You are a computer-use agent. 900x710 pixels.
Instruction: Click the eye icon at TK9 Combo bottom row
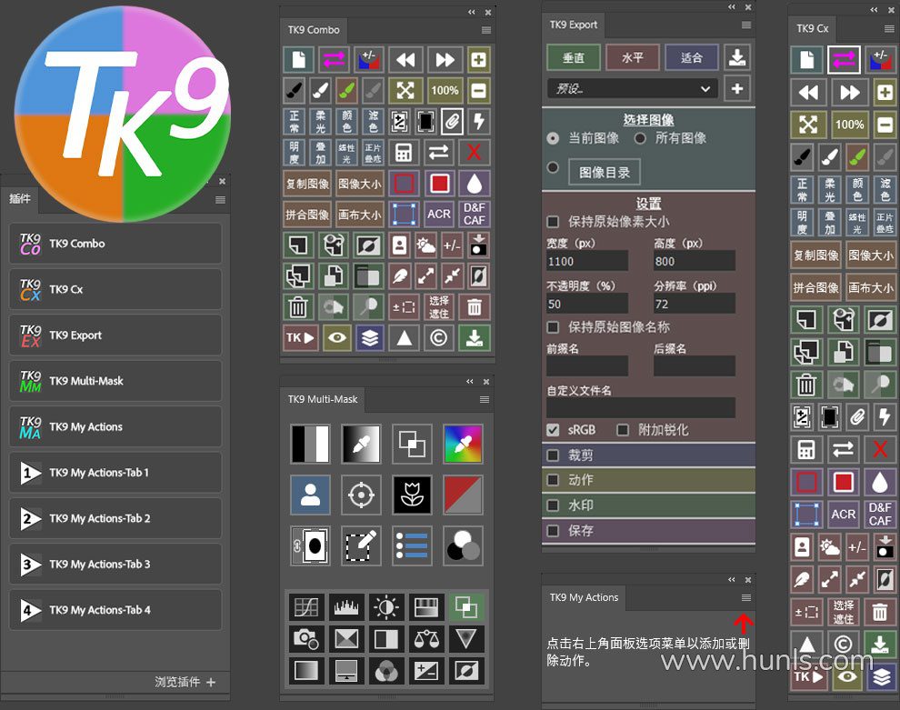pyautogui.click(x=335, y=337)
